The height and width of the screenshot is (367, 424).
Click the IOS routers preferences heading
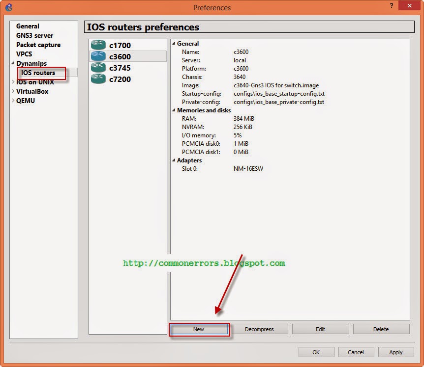(143, 27)
